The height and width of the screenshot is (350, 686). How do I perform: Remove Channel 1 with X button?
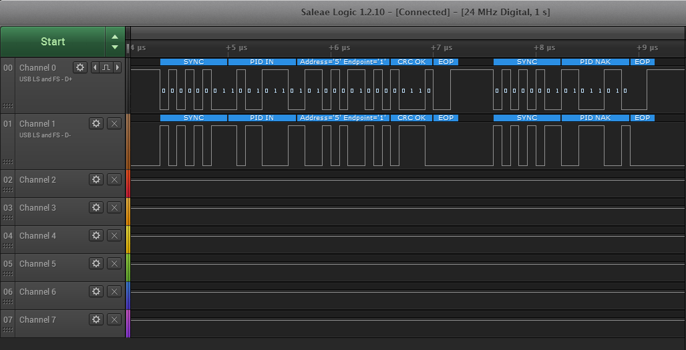click(x=114, y=123)
